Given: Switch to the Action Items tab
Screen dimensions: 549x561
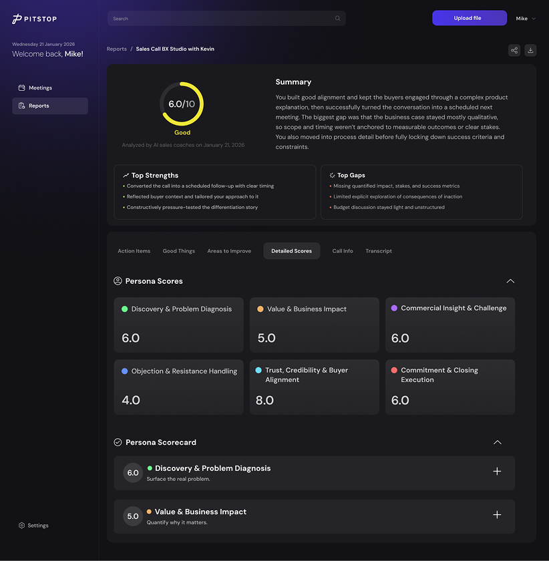Looking at the screenshot, I should (x=134, y=251).
